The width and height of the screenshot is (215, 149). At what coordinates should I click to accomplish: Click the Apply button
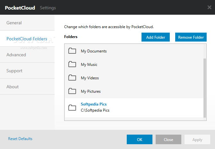tap(197, 139)
